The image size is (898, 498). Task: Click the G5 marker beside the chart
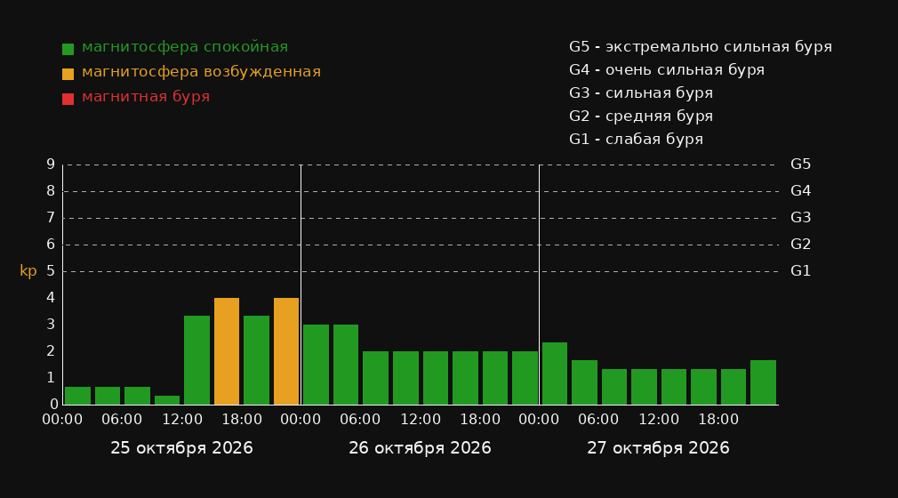800,165
